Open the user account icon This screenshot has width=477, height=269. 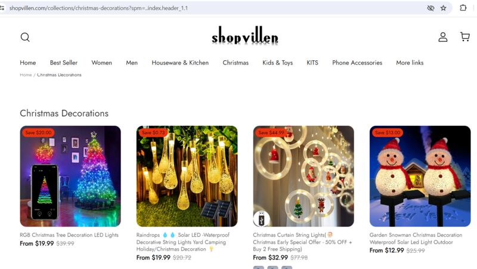click(x=442, y=37)
